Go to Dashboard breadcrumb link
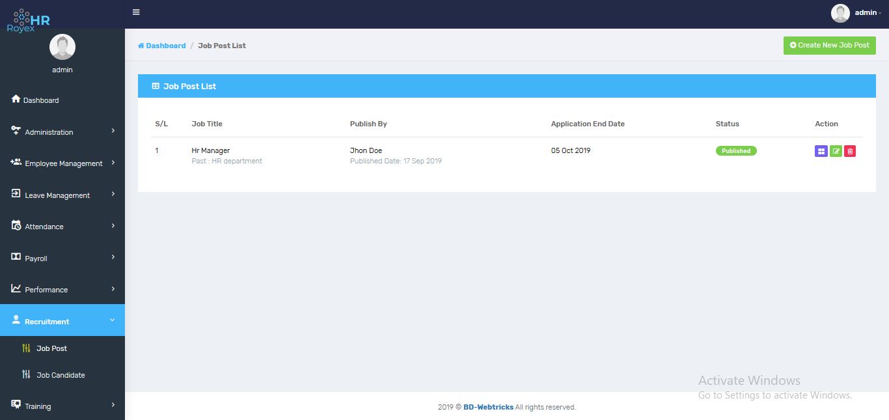 pos(162,46)
